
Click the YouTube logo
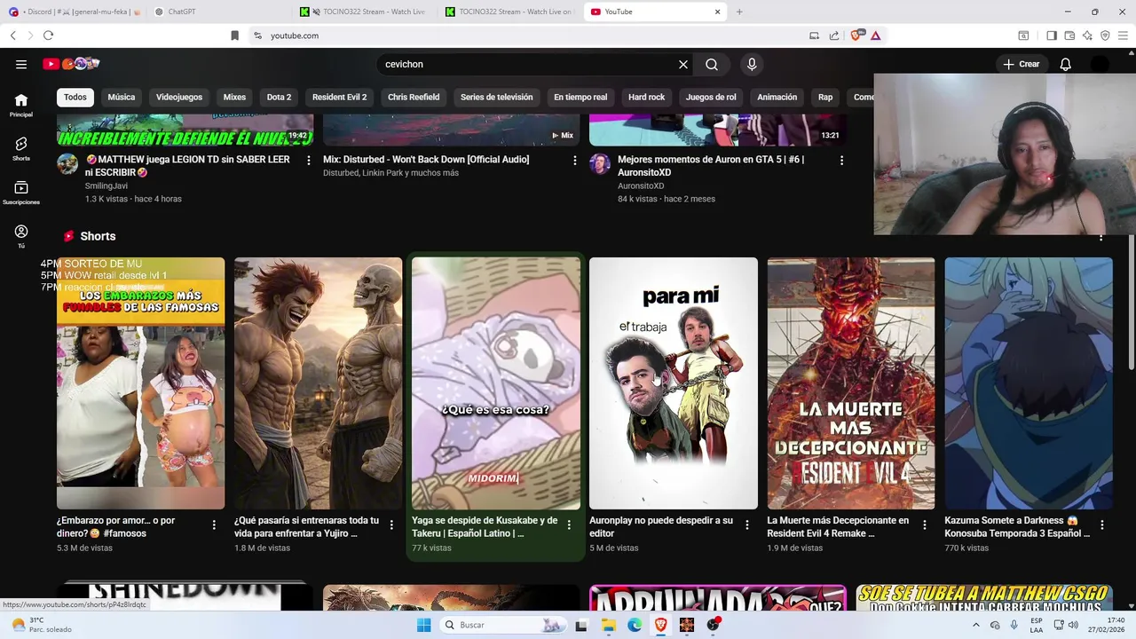click(x=71, y=64)
